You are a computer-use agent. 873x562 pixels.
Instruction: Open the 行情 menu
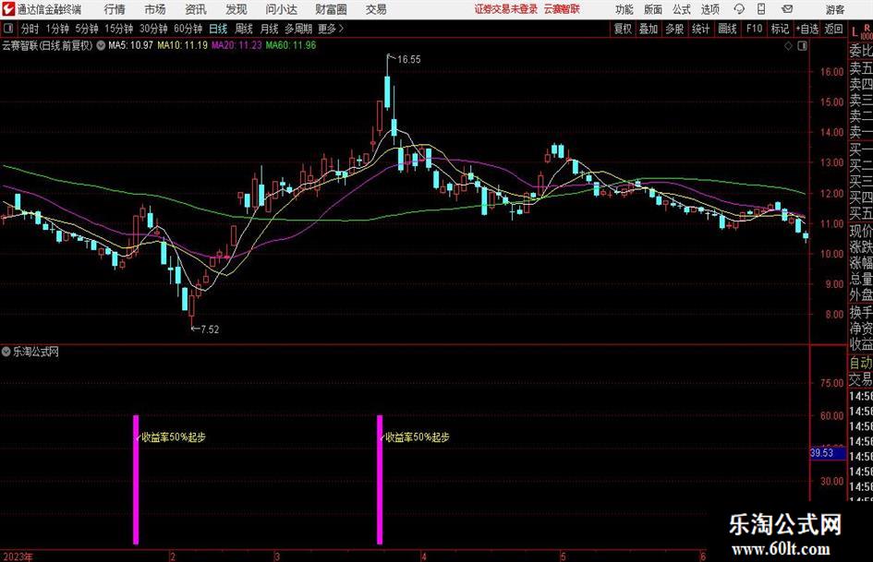pos(115,9)
